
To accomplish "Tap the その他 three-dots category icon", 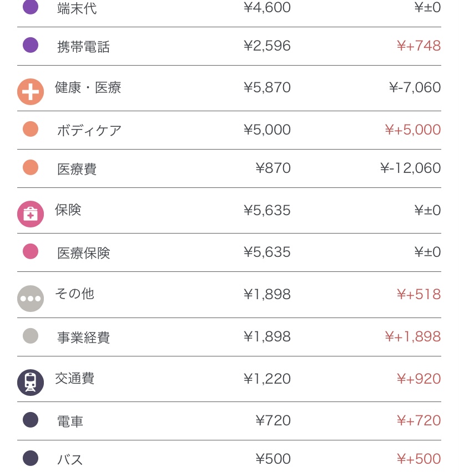I will [x=31, y=299].
